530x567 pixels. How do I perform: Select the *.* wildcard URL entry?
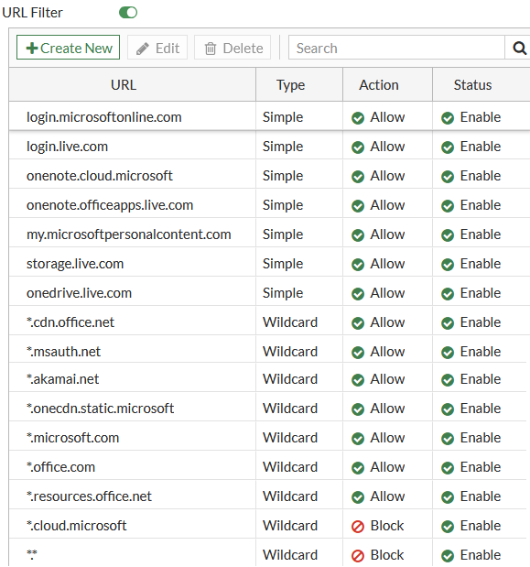tap(32, 555)
